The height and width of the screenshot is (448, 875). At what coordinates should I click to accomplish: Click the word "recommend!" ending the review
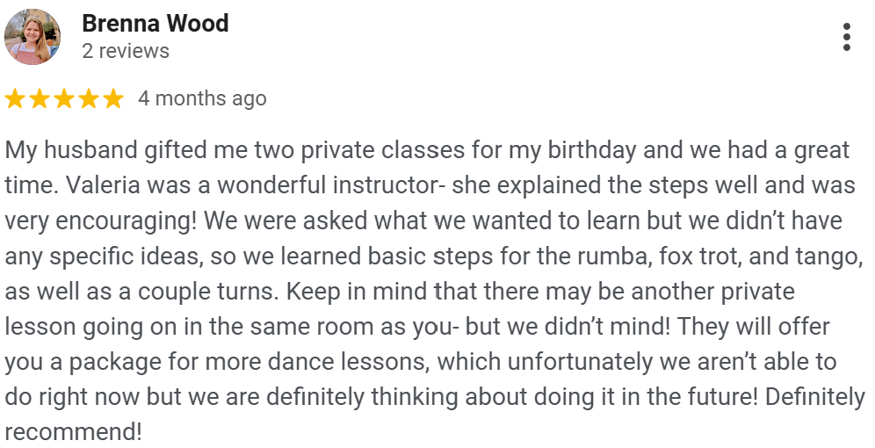click(x=73, y=432)
